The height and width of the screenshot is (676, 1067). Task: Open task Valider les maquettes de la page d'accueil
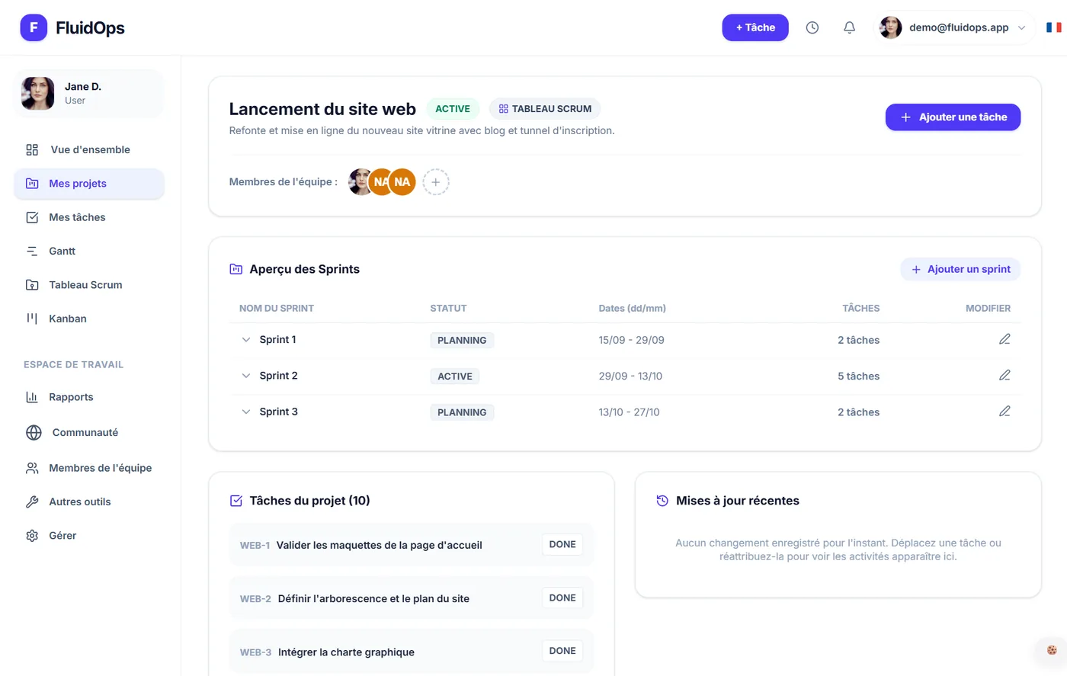coord(379,545)
